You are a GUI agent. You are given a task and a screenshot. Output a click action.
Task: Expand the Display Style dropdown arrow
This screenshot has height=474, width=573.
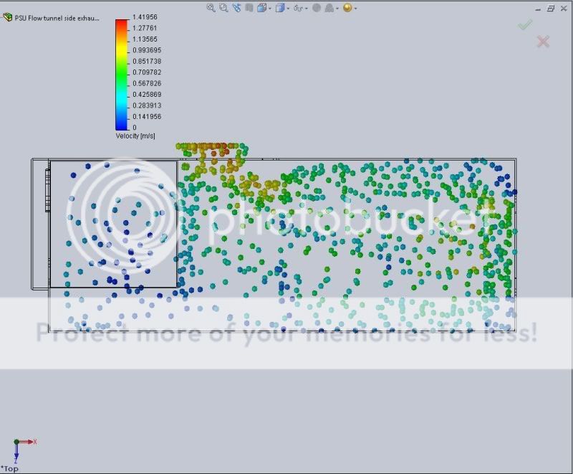tap(287, 9)
